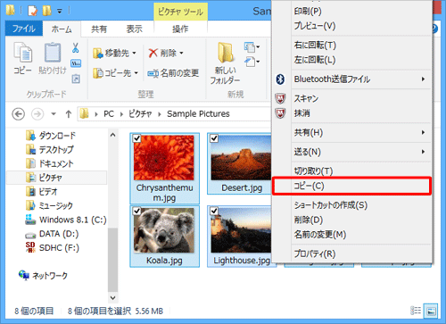The height and width of the screenshot is (324, 446).
Task: Open the SDHC (F:) card drive
Action: tap(53, 247)
